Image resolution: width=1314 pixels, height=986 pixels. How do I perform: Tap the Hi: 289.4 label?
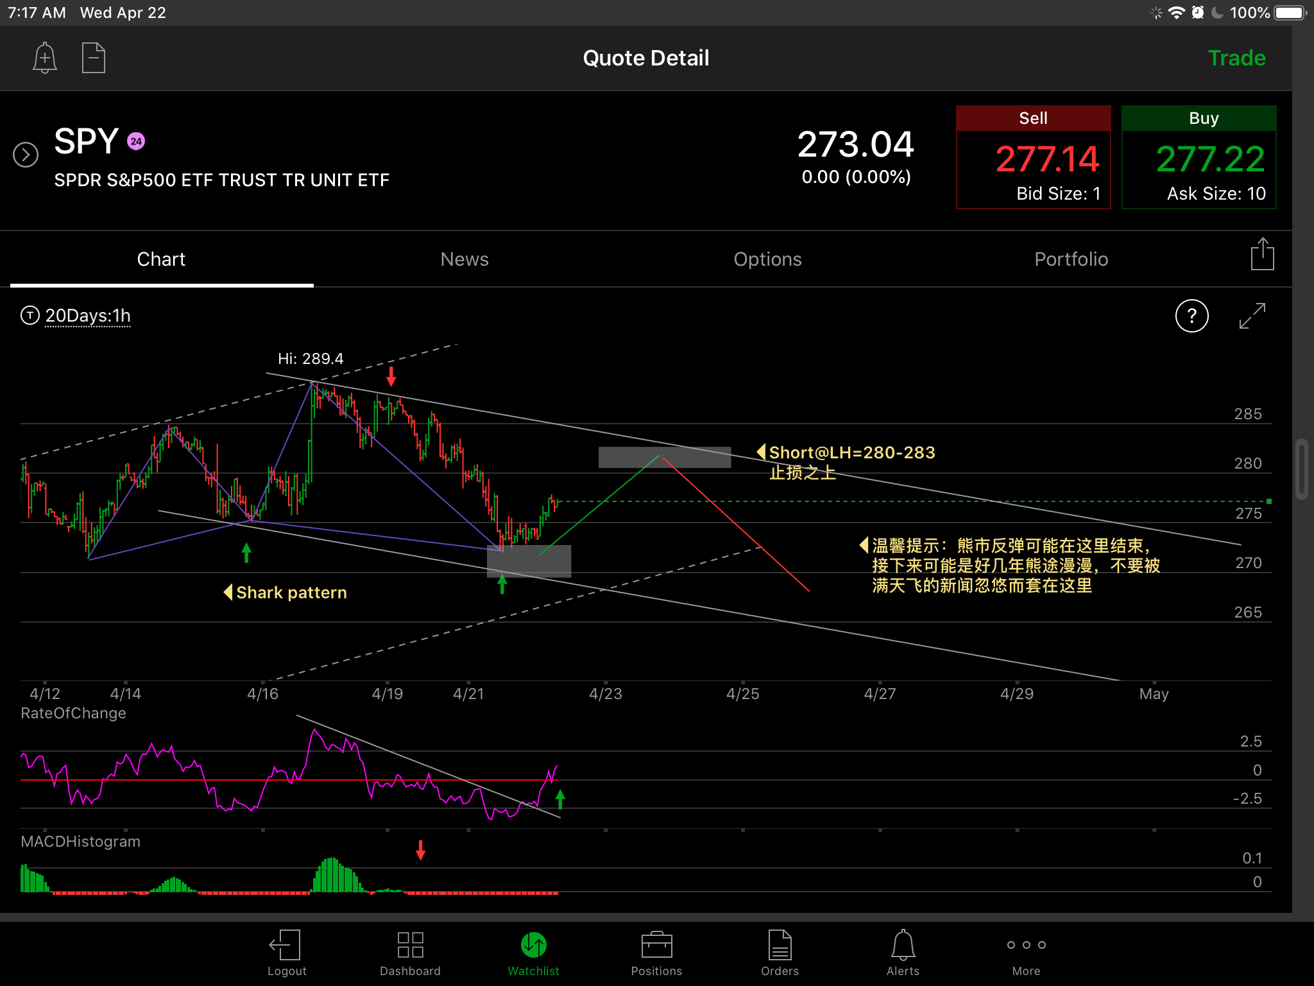[311, 358]
